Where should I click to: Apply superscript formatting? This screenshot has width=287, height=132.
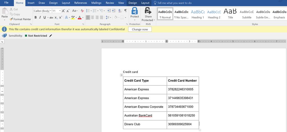click(x=61, y=18)
